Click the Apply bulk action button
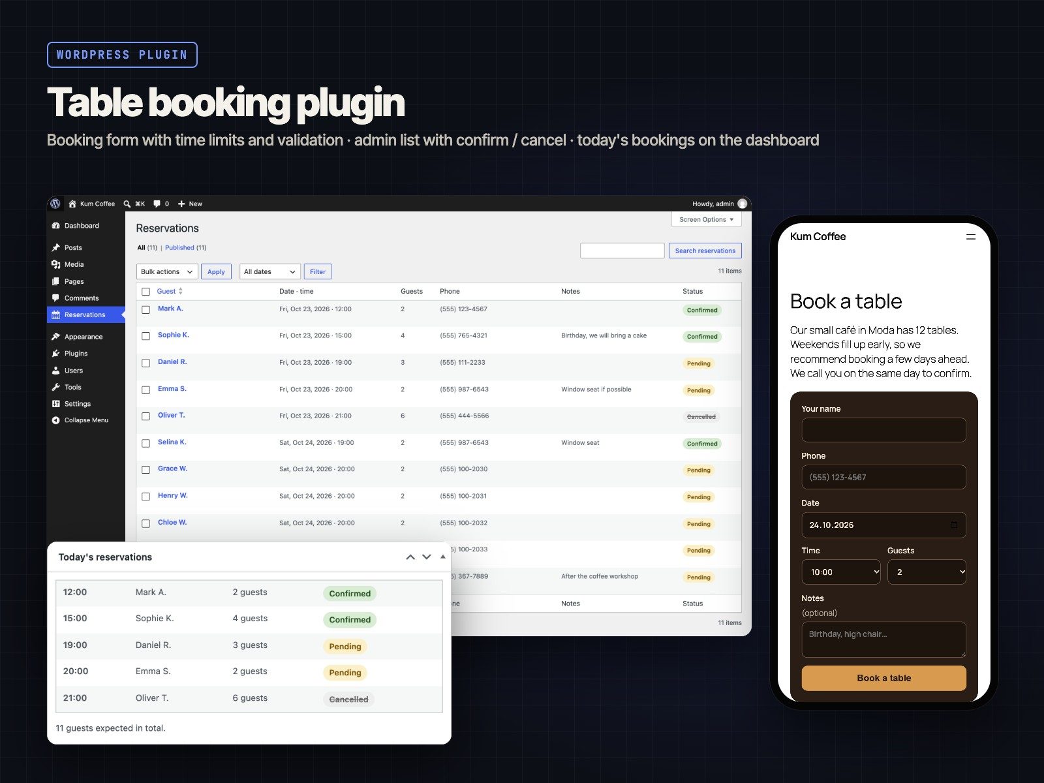1044x783 pixels. [x=216, y=271]
